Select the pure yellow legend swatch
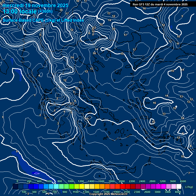The width and height of the screenshot is (196, 196). pyautogui.click(x=82, y=186)
